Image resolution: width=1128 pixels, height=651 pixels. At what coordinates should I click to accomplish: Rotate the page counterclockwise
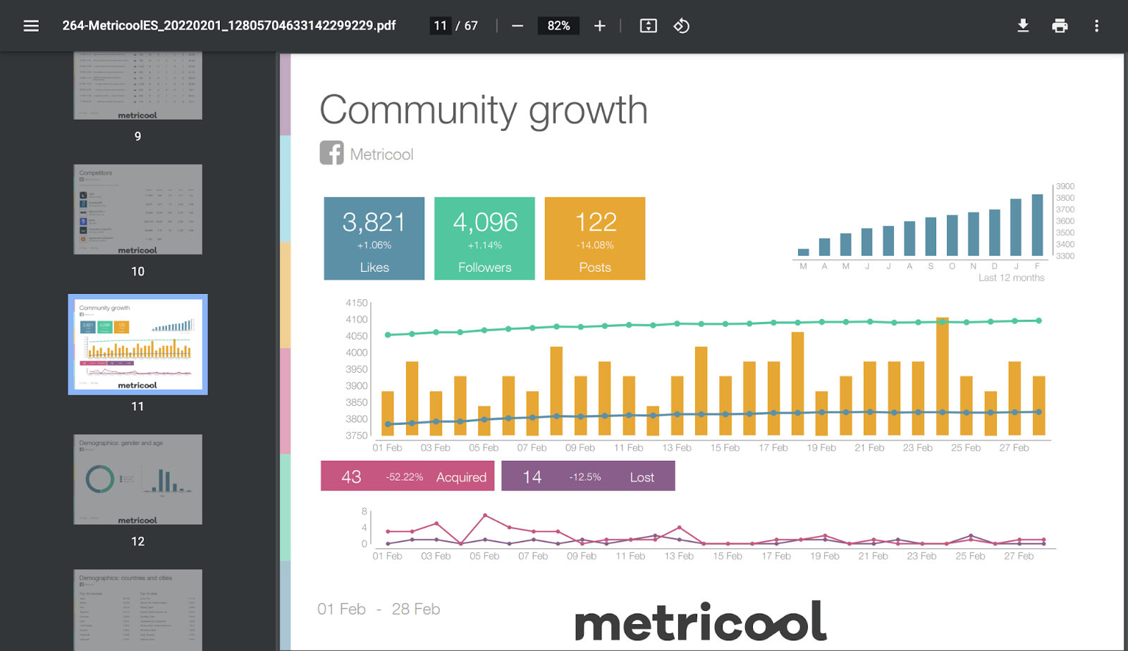click(680, 25)
